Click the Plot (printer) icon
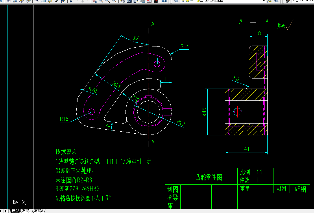Screen dimensions: 314x213 click(8, 1)
